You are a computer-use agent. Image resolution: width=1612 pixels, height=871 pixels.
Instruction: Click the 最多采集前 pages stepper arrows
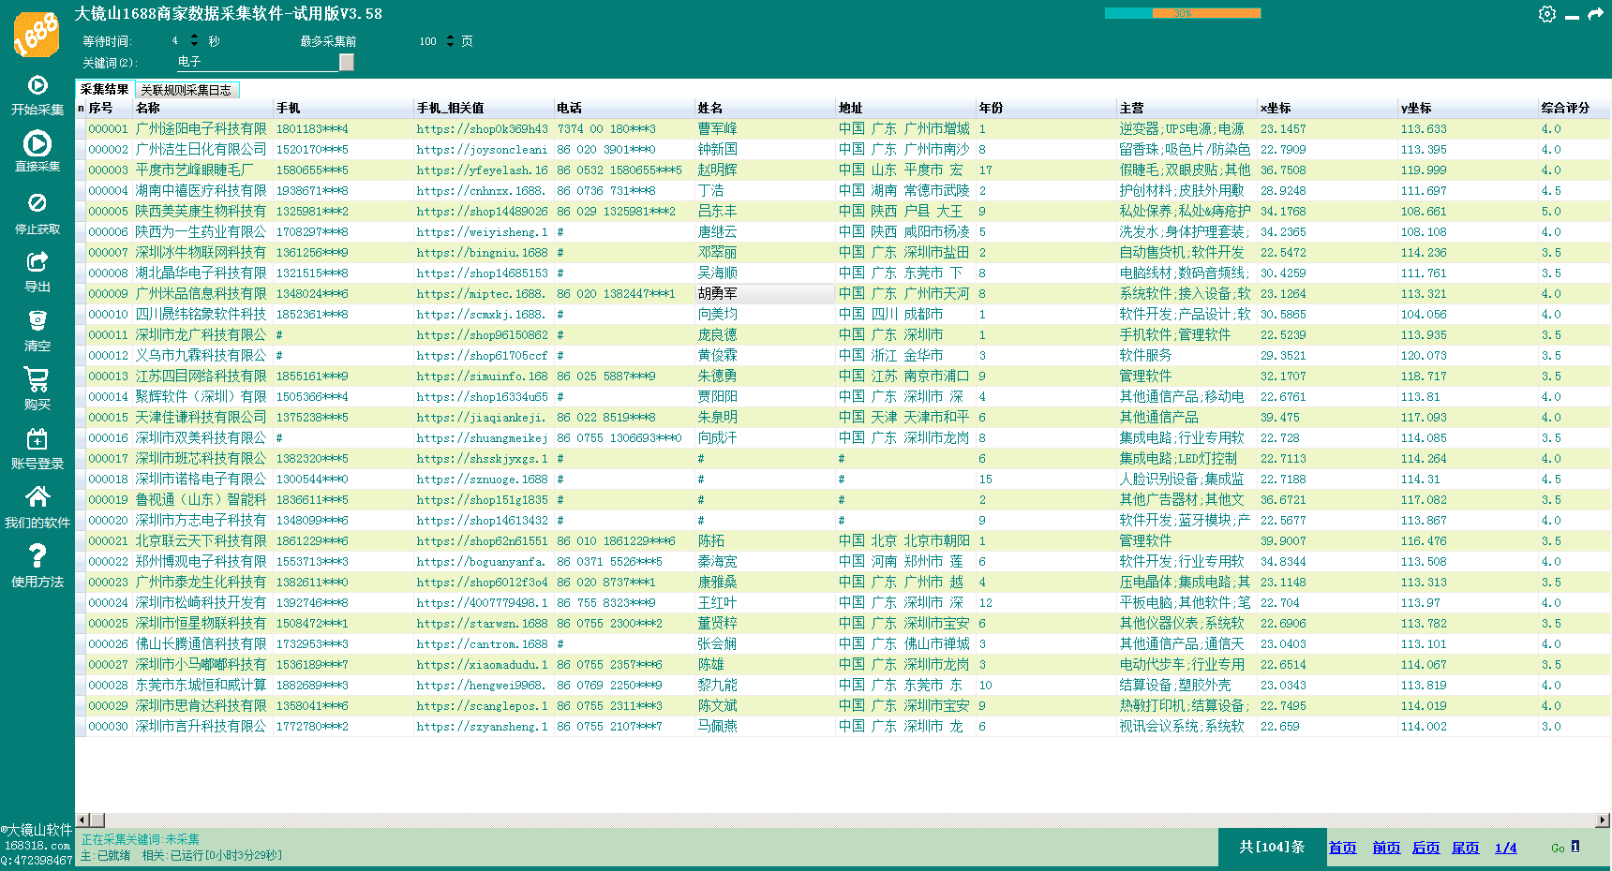tap(450, 40)
